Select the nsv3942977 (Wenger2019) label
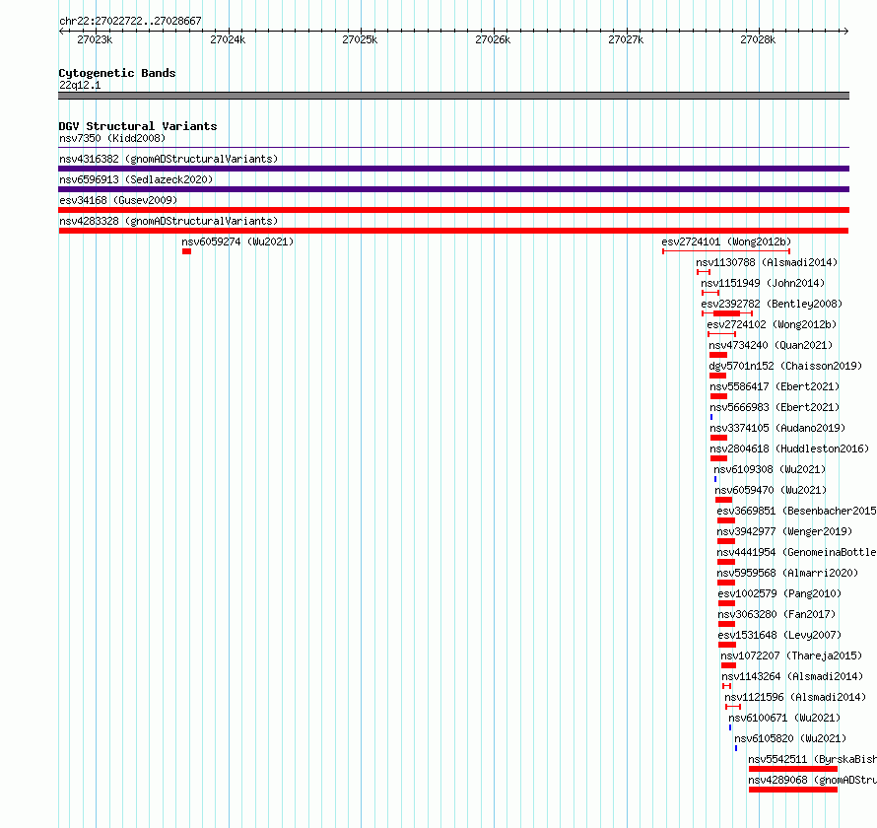Image resolution: width=877 pixels, height=828 pixels. click(784, 531)
